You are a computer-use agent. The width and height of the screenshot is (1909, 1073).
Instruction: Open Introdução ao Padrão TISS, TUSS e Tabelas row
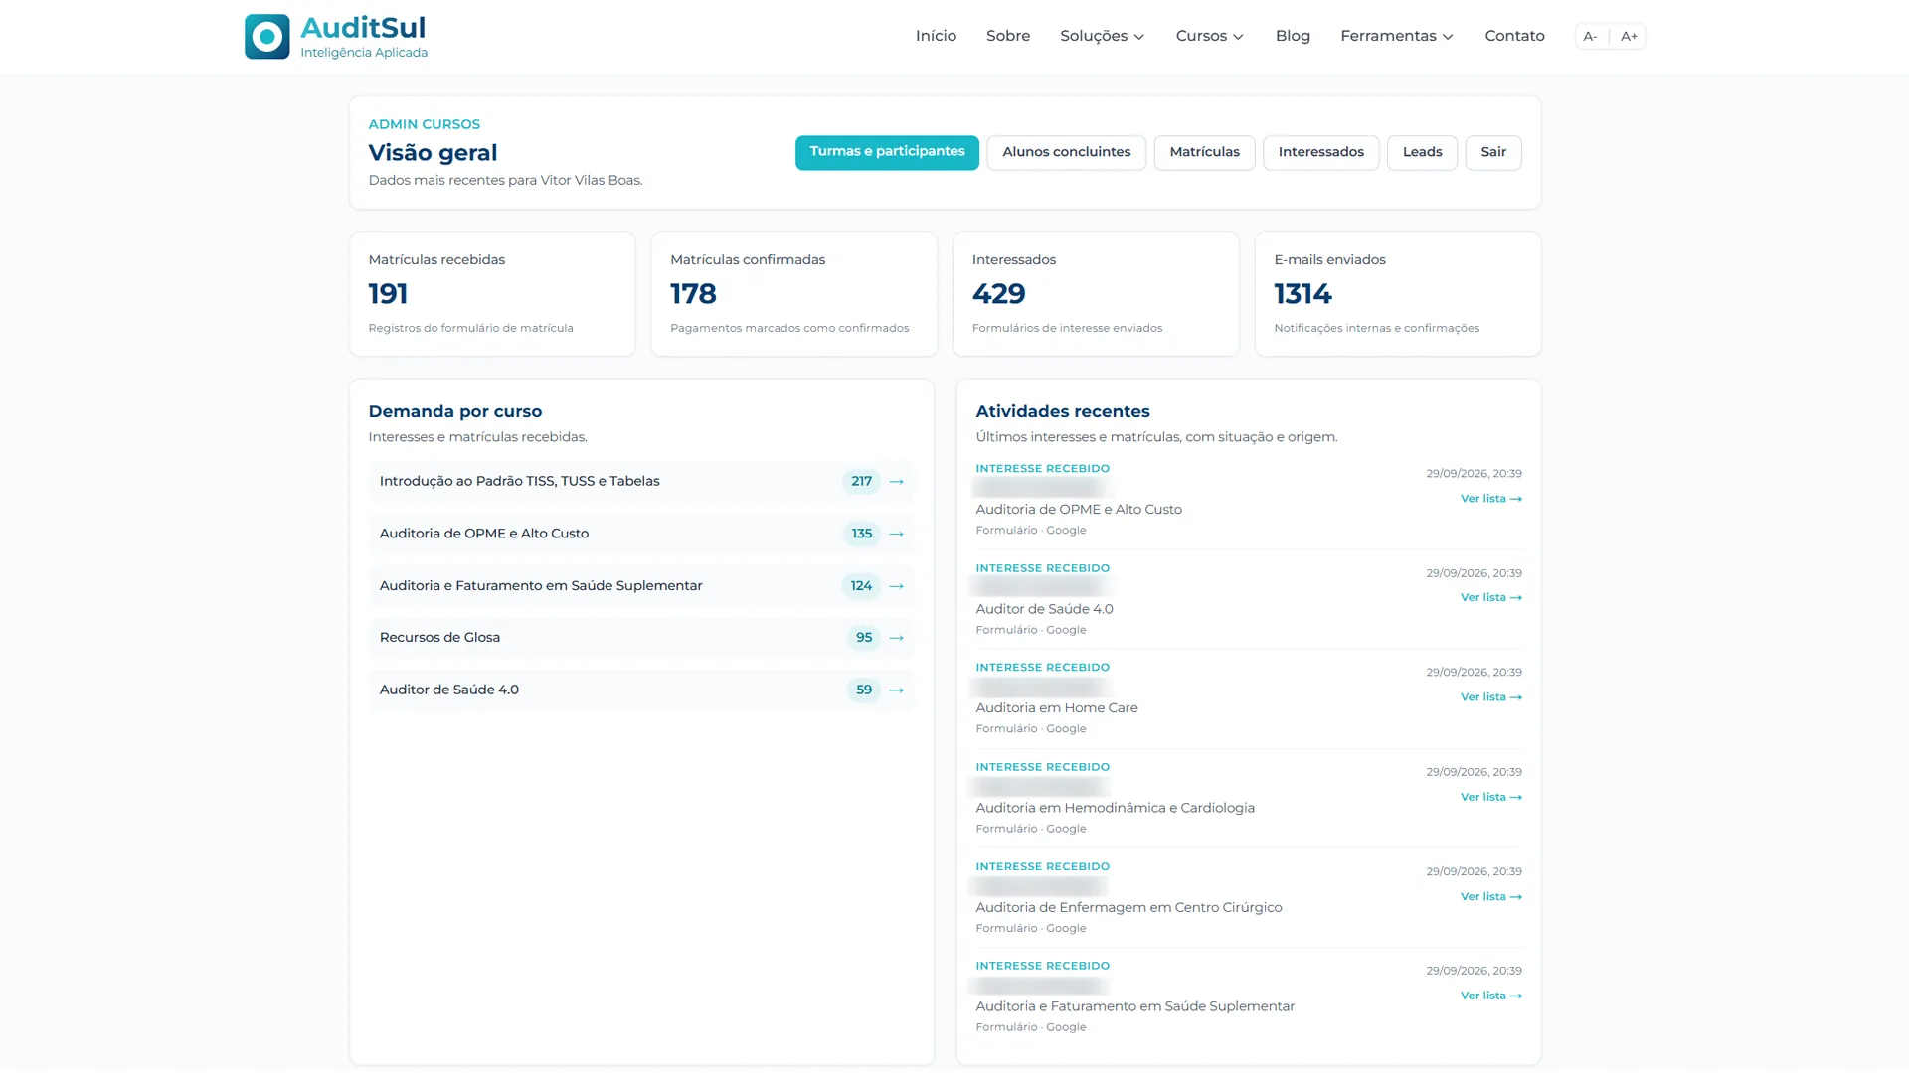tap(641, 482)
